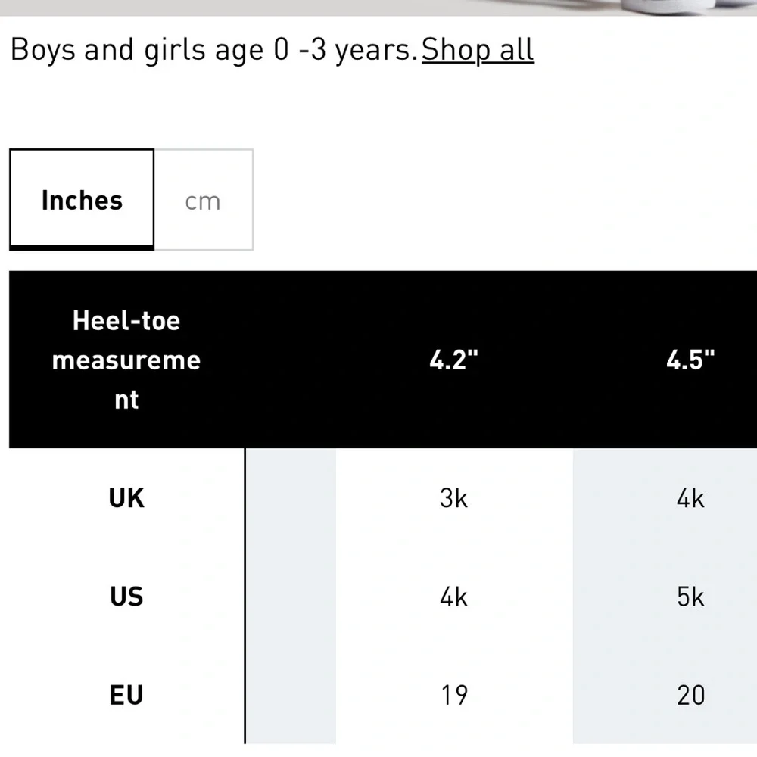Click the 4.2" column header
This screenshot has width=757, height=757.
pos(453,360)
